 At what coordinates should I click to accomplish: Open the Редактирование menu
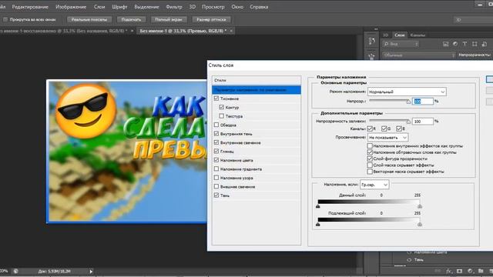pyautogui.click(x=30, y=7)
